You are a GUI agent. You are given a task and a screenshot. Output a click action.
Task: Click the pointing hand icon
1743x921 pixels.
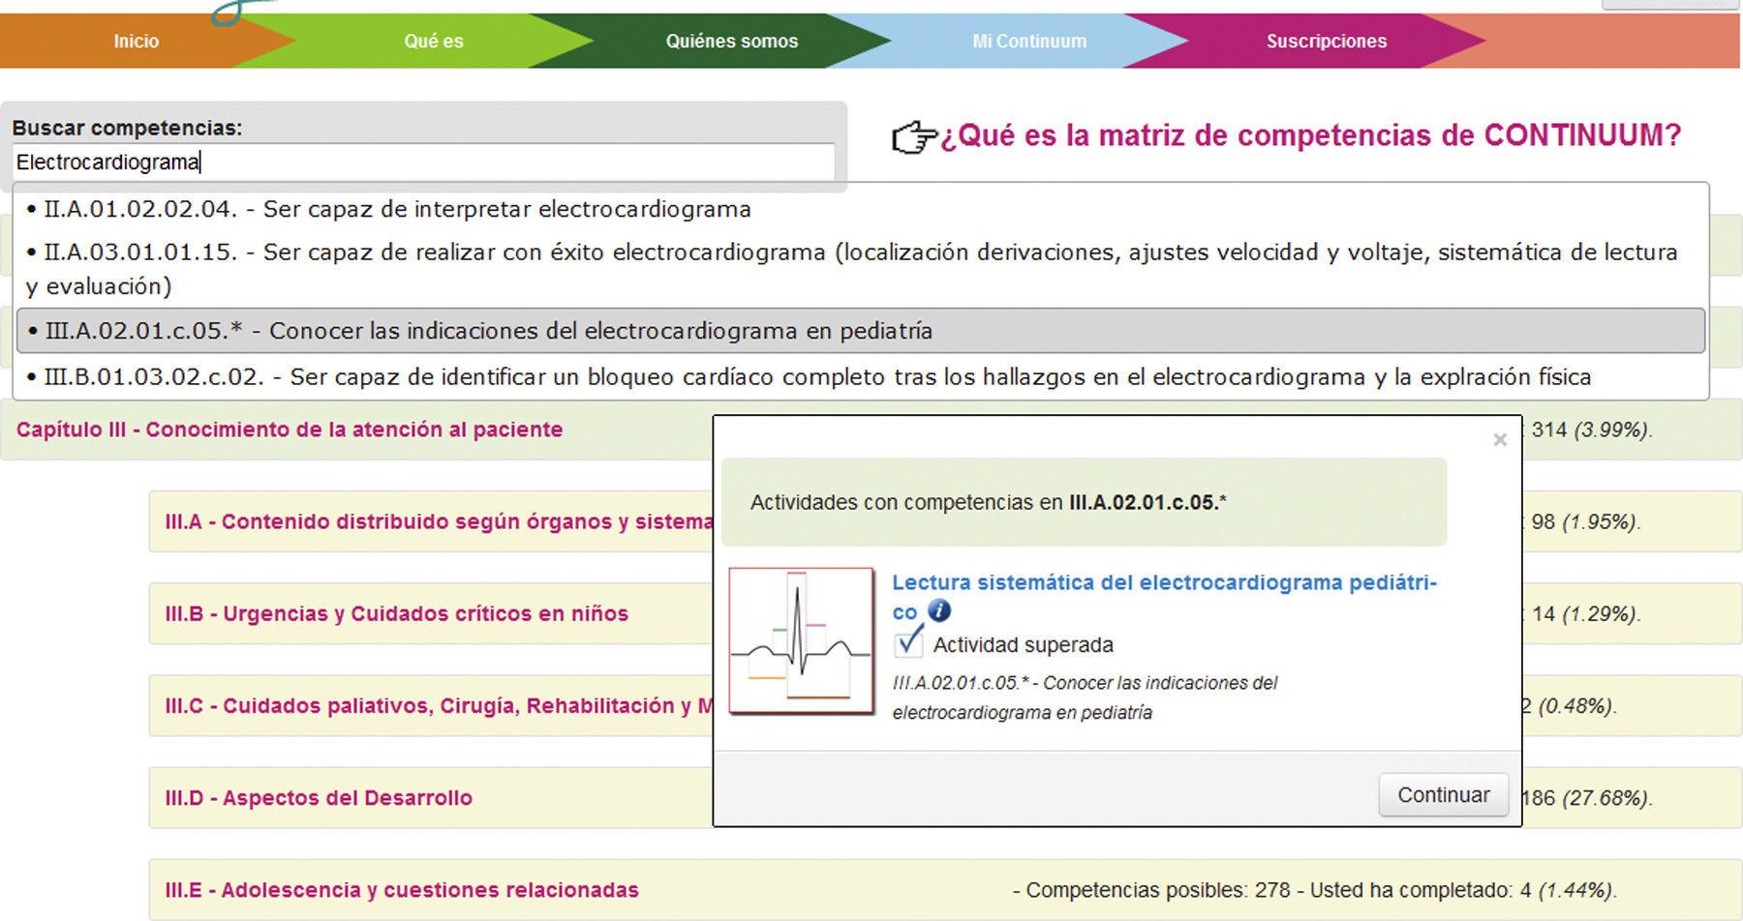(913, 137)
